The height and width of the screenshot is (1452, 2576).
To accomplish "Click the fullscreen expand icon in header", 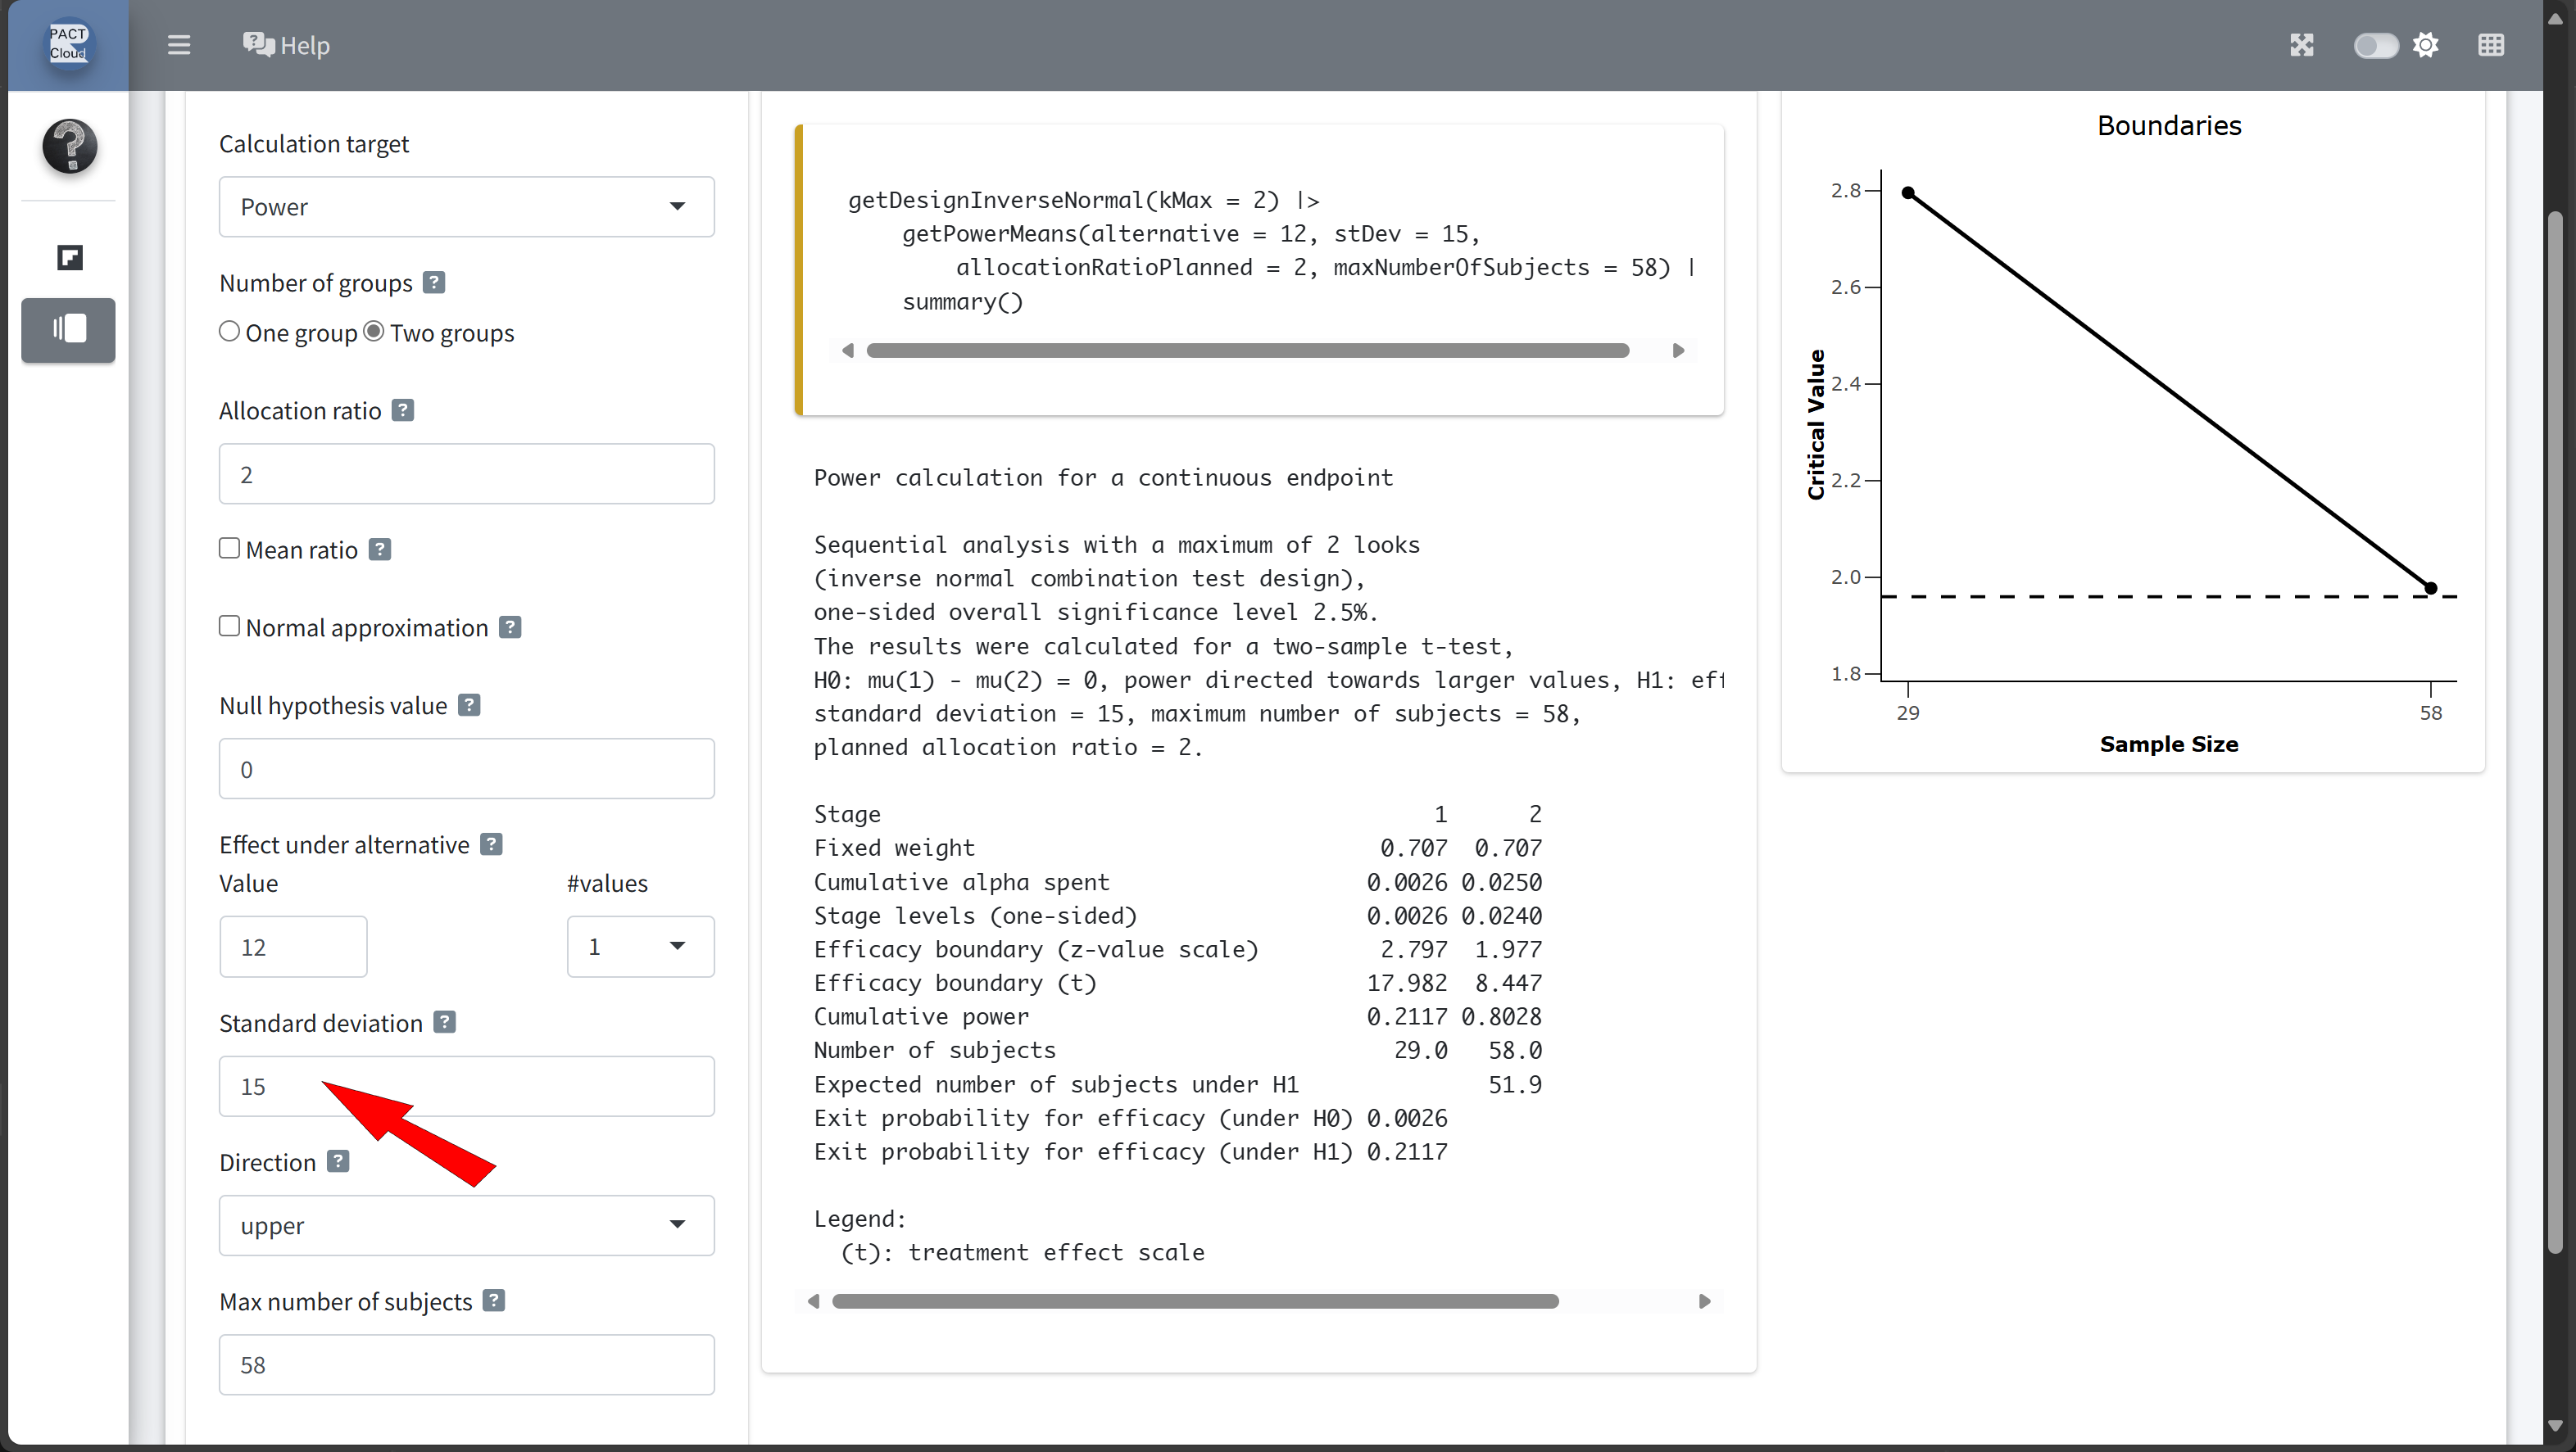I will coord(2302,45).
